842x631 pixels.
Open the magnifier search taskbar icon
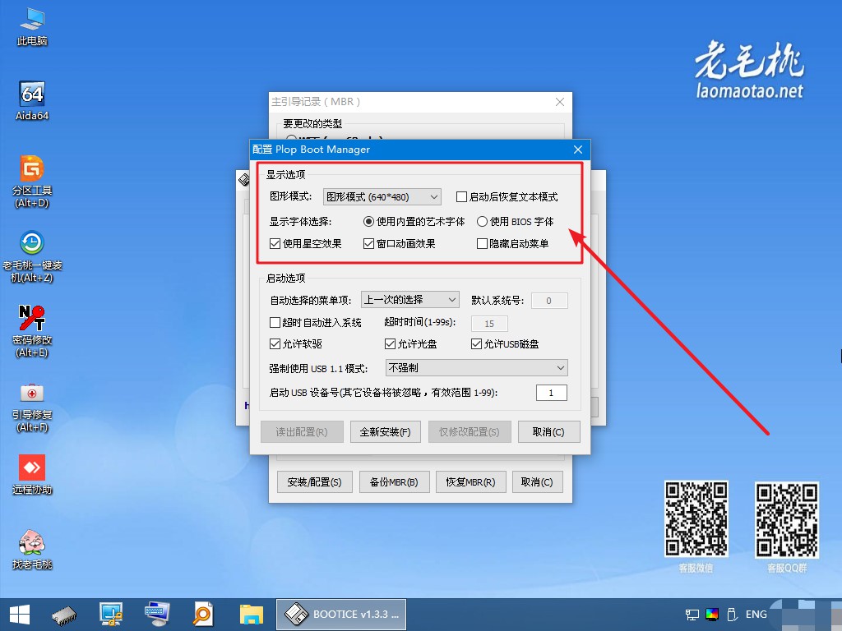click(x=203, y=615)
